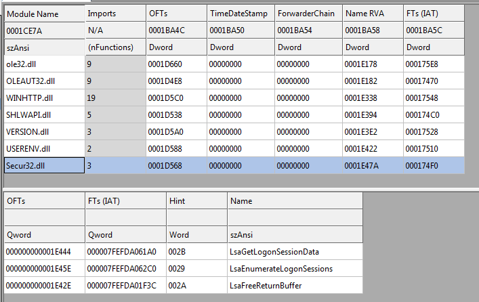Image resolution: width=479 pixels, height=302 pixels.
Task: Click the 0001BA5C offset under FTs (IAT)
Action: (434, 30)
